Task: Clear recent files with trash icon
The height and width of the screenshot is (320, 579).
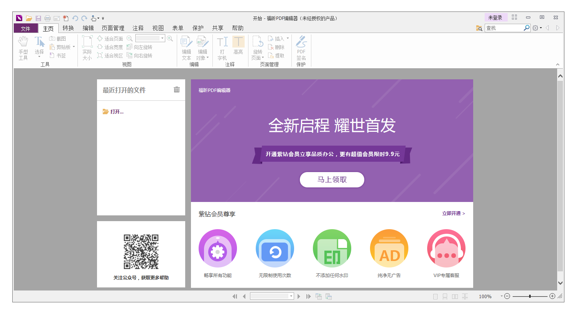Action: (x=176, y=89)
